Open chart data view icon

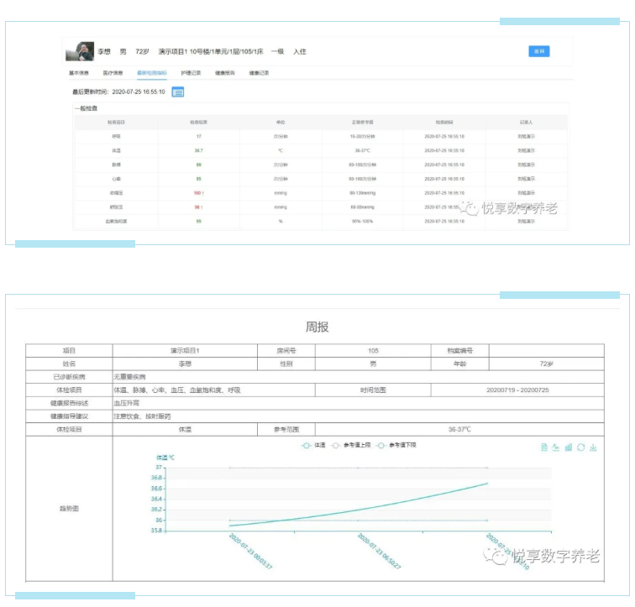click(x=544, y=447)
